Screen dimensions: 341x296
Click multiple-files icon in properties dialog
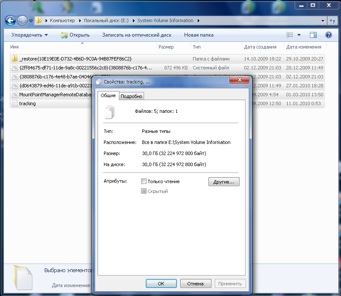tap(110, 112)
